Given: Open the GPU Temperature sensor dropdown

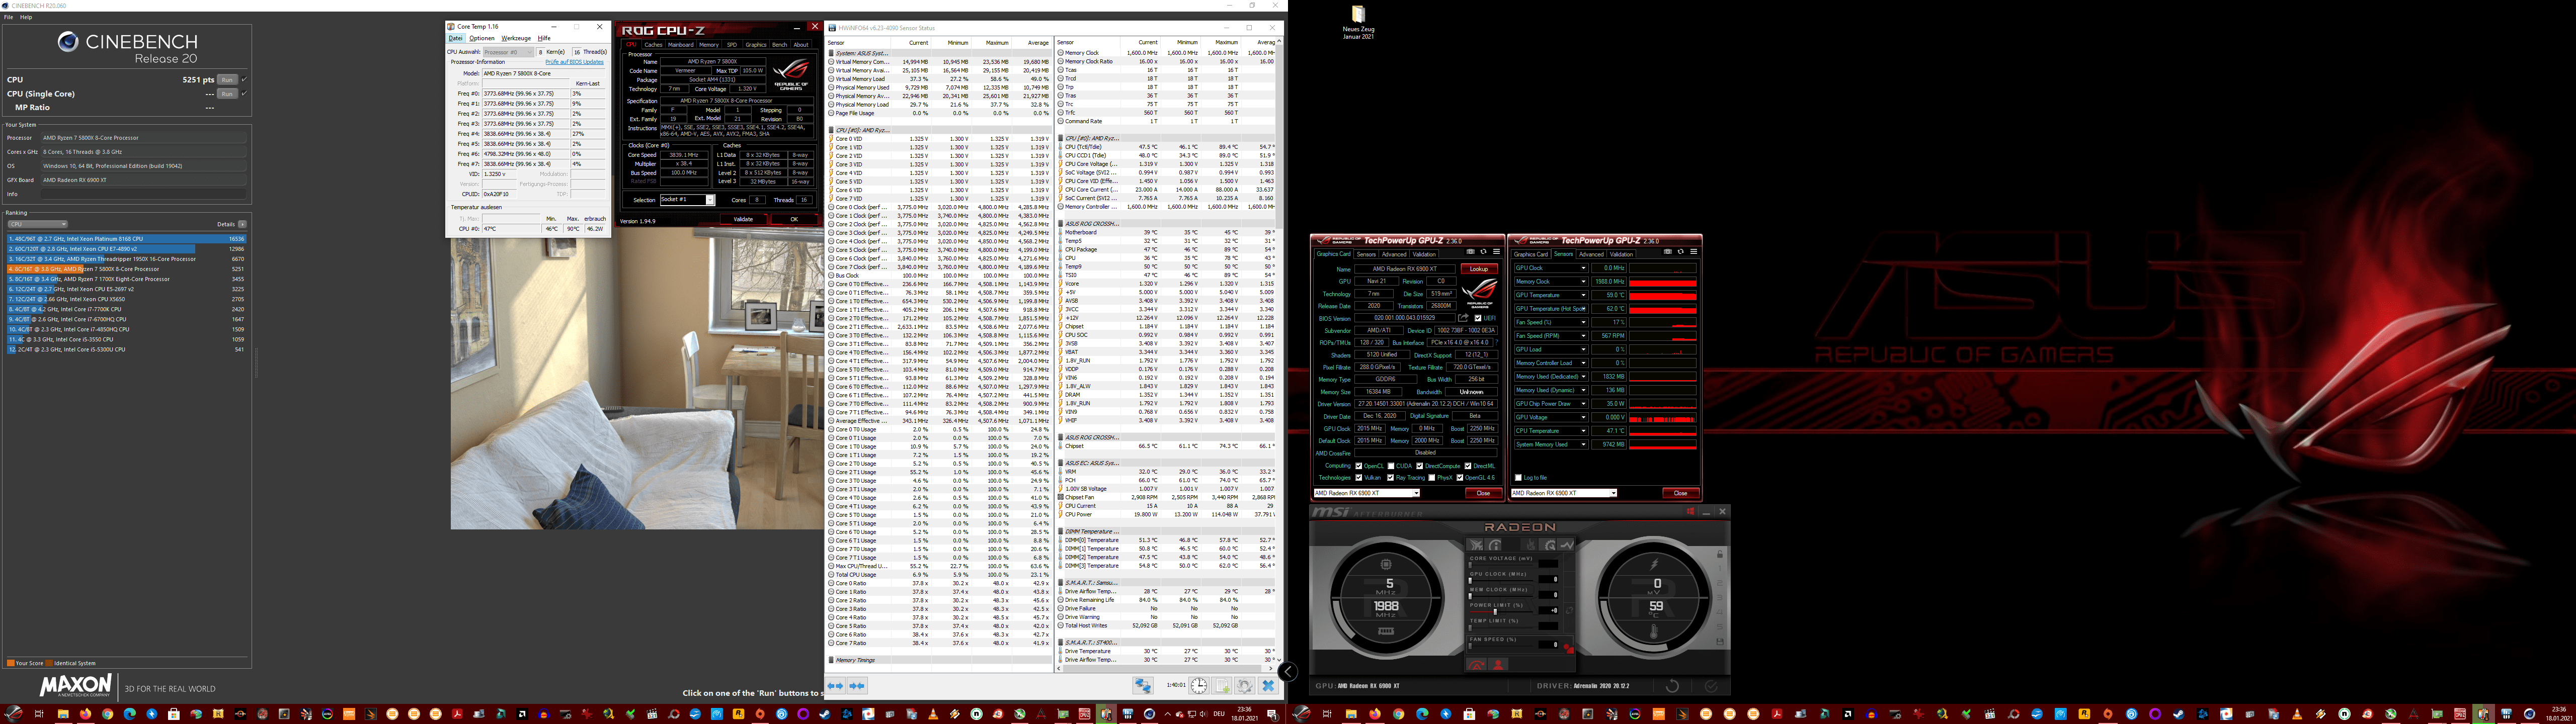Looking at the screenshot, I should click(1583, 295).
